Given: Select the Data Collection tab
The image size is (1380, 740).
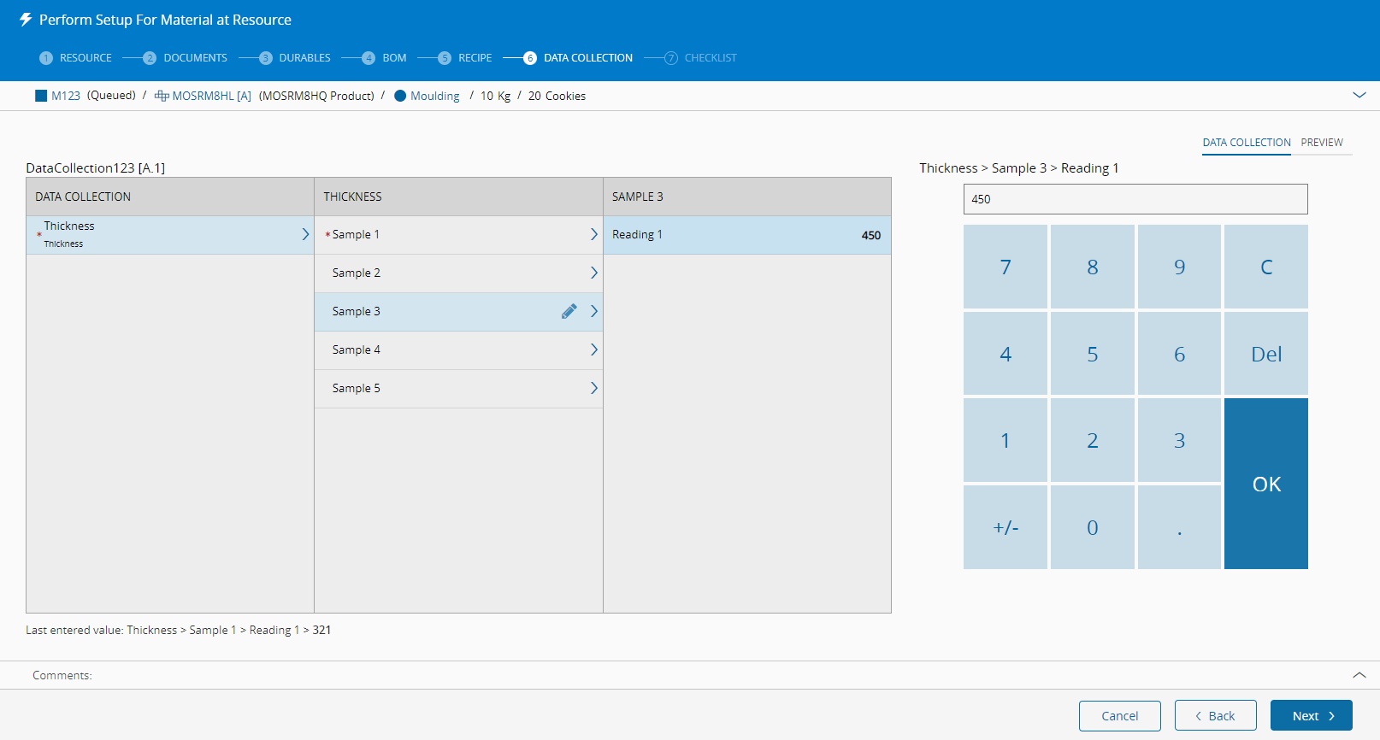Looking at the screenshot, I should (1246, 143).
